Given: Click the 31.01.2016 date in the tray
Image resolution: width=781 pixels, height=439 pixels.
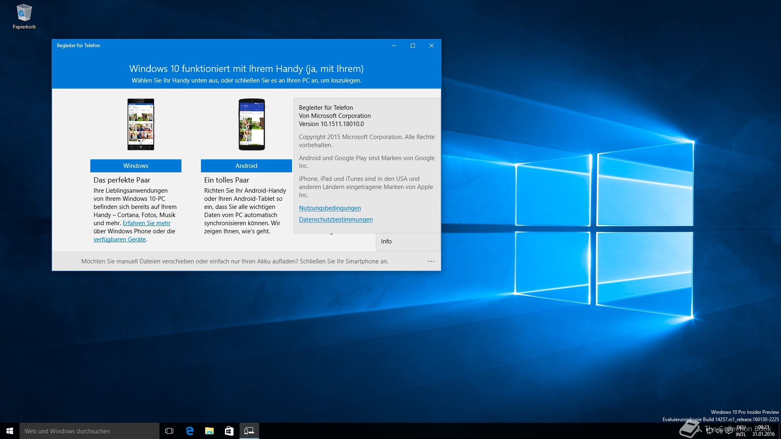Looking at the screenshot, I should [x=763, y=434].
